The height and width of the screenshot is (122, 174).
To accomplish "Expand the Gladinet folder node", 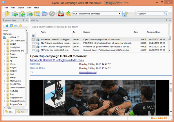I will click(5, 57).
